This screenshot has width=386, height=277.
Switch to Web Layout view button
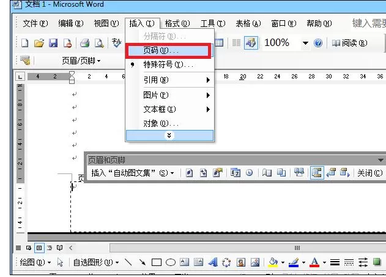(x=29, y=248)
